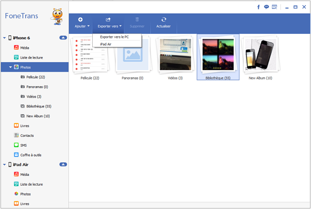Select the New Album (10) thumbnail
Screen dimensions: 311x209
click(260, 54)
